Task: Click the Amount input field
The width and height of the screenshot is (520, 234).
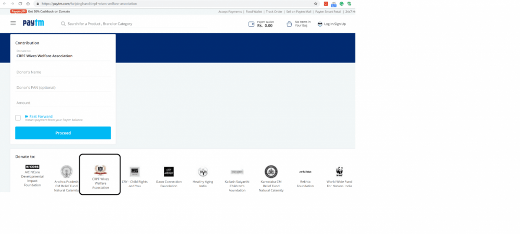Action: tap(63, 103)
